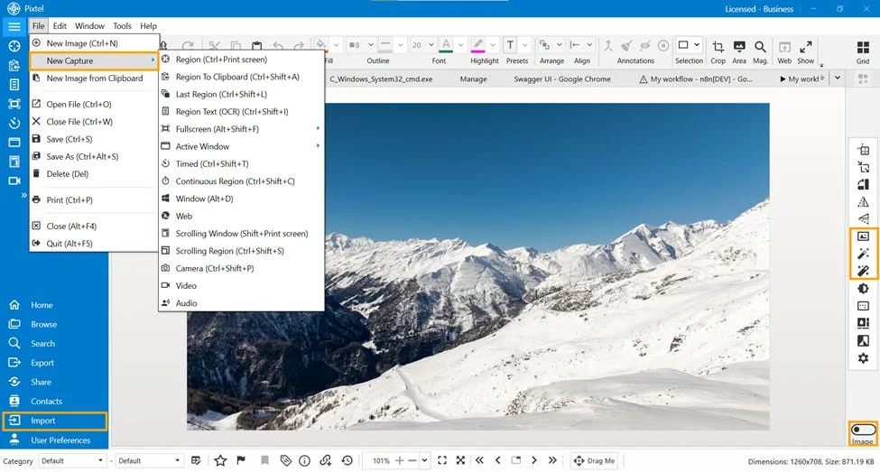The image size is (880, 472).
Task: Open the Web tool in the toolbar
Action: [784, 52]
